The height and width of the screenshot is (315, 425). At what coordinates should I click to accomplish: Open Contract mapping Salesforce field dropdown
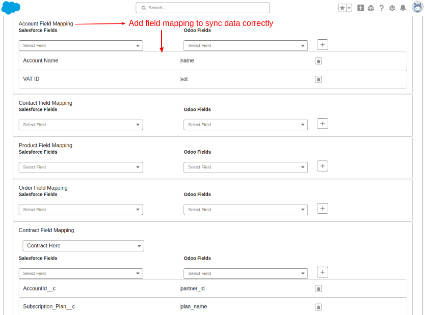pos(81,273)
